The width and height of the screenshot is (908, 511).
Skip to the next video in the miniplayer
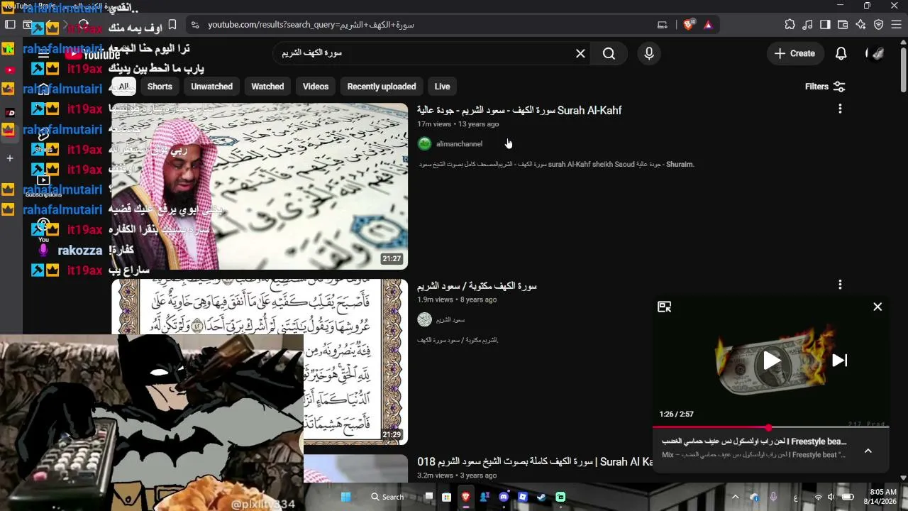pyautogui.click(x=840, y=361)
